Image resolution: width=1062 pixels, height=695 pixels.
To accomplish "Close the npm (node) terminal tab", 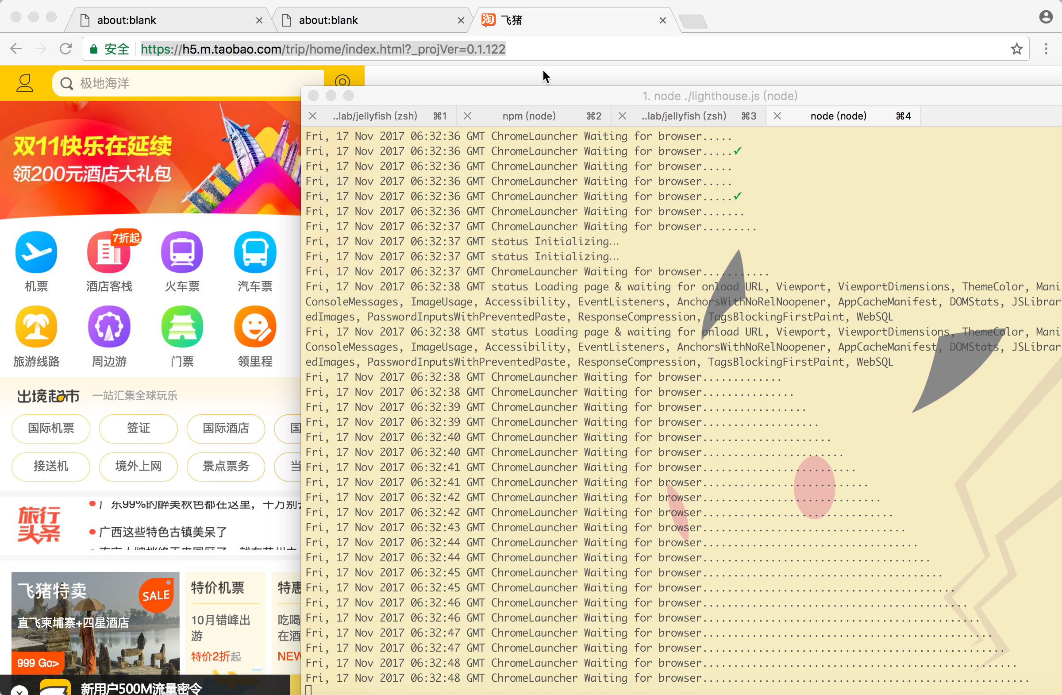I will [468, 116].
